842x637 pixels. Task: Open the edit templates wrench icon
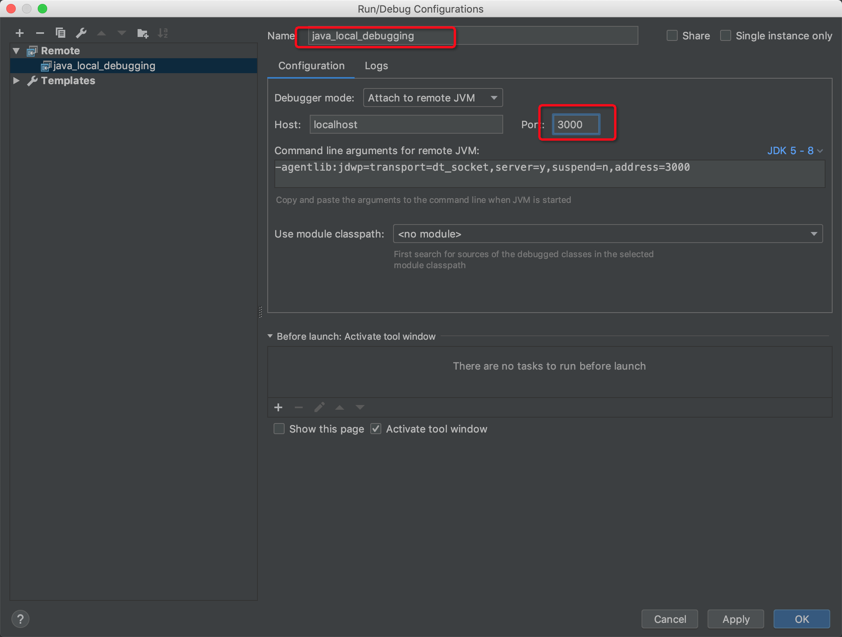click(81, 33)
